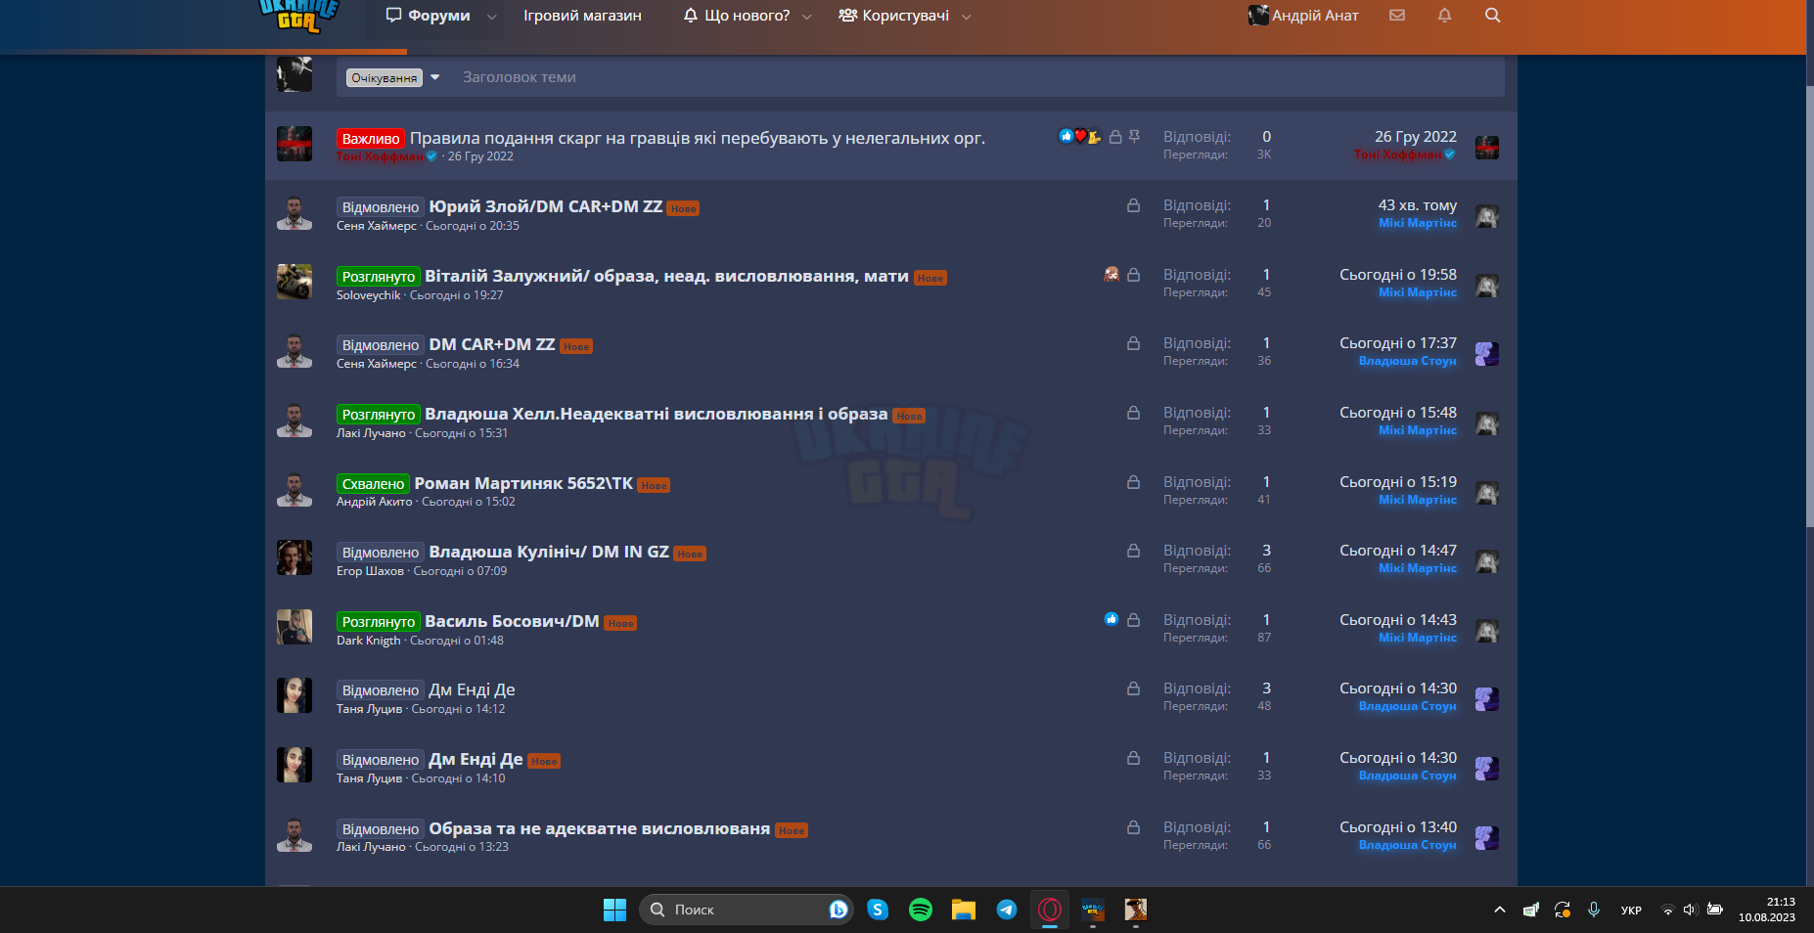Image resolution: width=1814 pixels, height=933 pixels.
Task: Open the Форуми navigation tab
Action: point(428,16)
